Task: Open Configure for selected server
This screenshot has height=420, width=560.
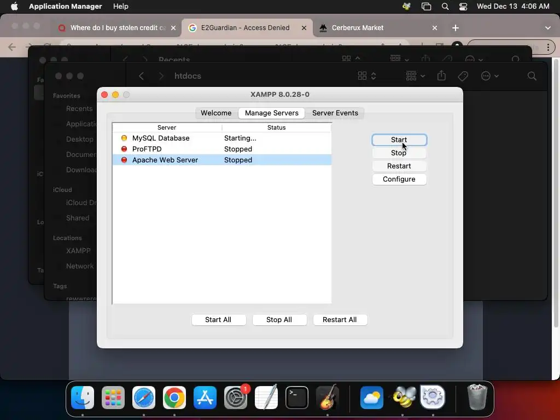Action: tap(399, 179)
